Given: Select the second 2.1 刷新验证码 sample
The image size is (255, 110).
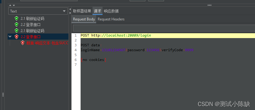Looking at the screenshot, I should pos(32,31).
